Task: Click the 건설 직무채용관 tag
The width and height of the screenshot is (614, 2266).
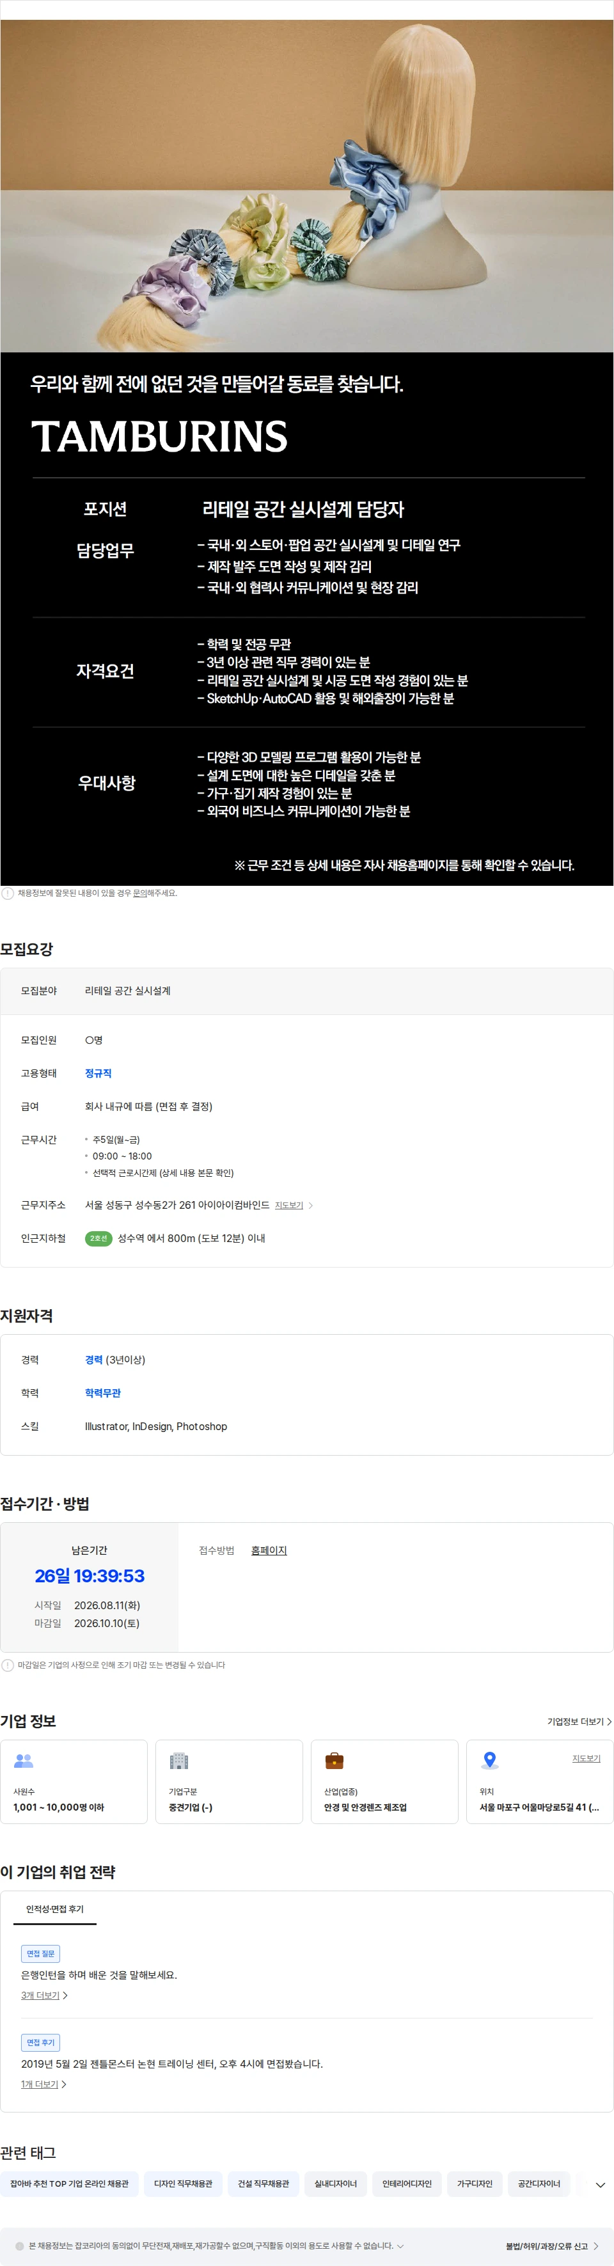Action: (263, 2184)
